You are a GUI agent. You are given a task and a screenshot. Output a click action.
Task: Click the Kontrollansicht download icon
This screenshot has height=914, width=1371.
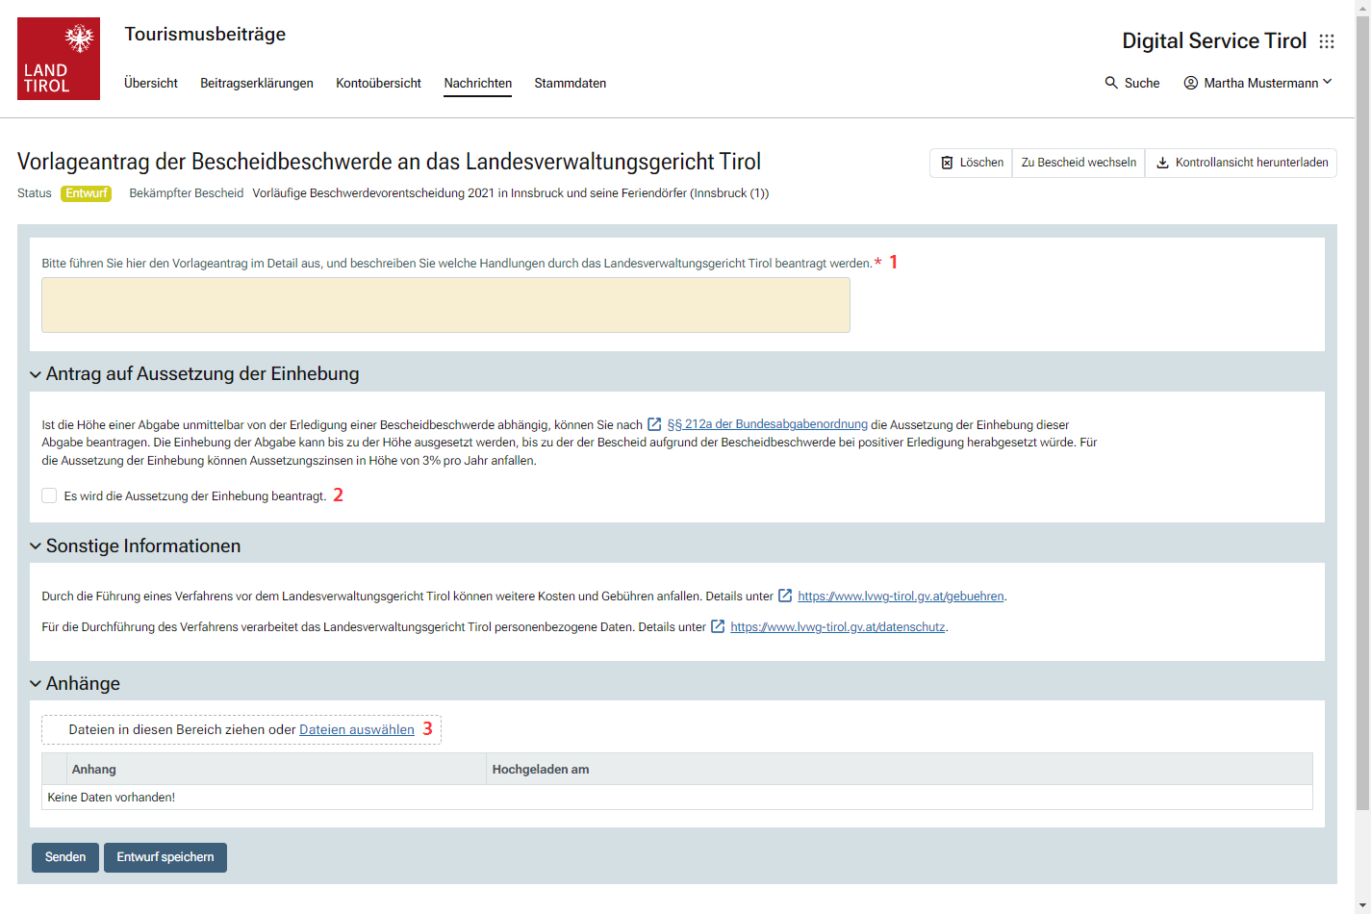tap(1162, 163)
